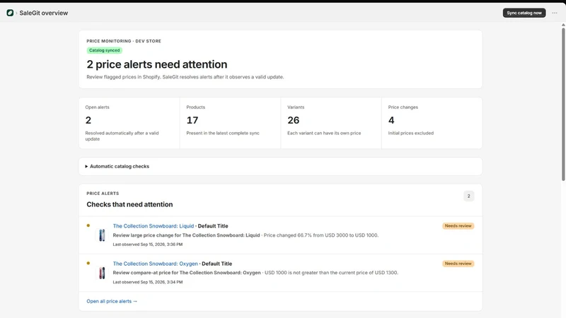The image size is (566, 318).
Task: Select the Price changes count 4
Action: pos(391,120)
